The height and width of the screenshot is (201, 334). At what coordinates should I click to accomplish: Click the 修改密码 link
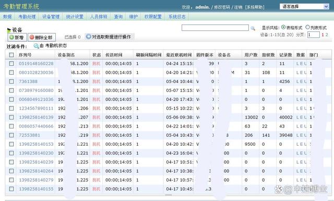[x=222, y=7]
